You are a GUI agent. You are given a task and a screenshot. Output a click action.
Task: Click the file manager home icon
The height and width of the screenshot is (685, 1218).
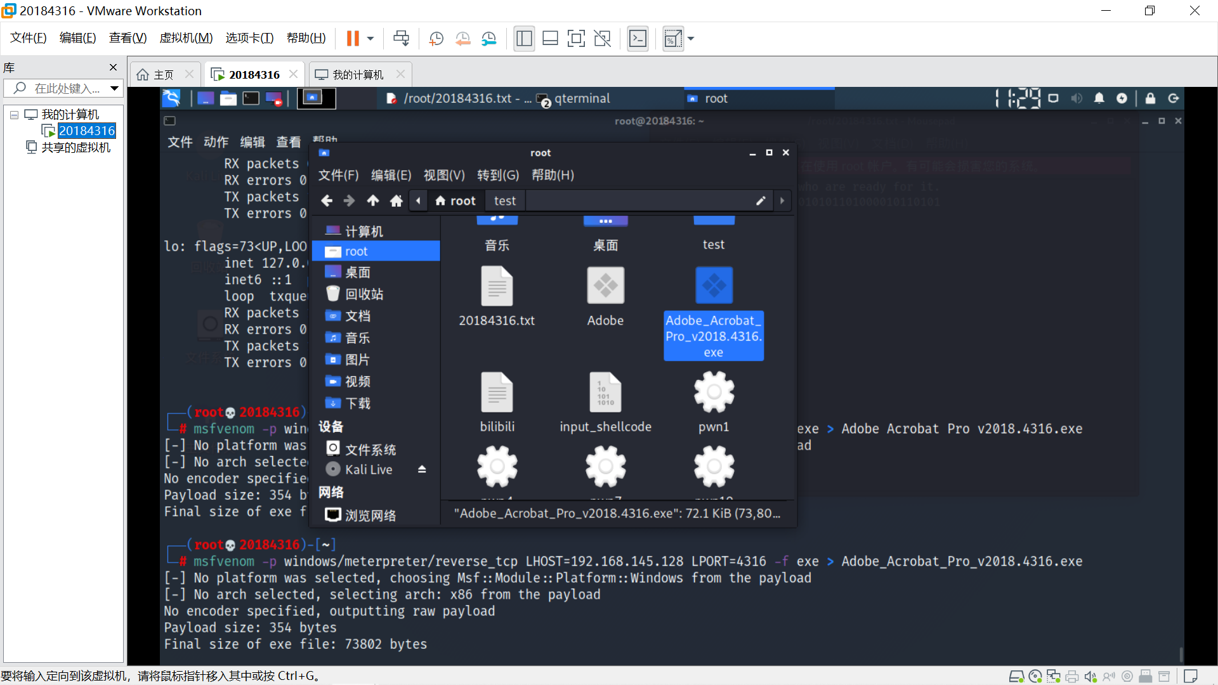396,201
